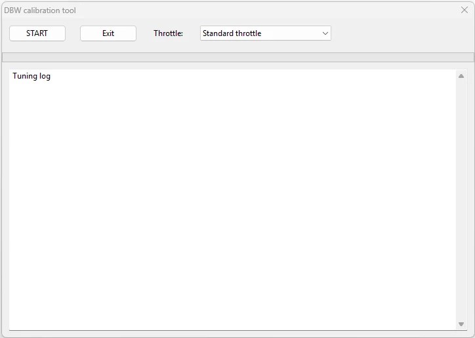The image size is (475, 338).
Task: Click the scroll up arrow in tuning log
Action: pyautogui.click(x=461, y=76)
